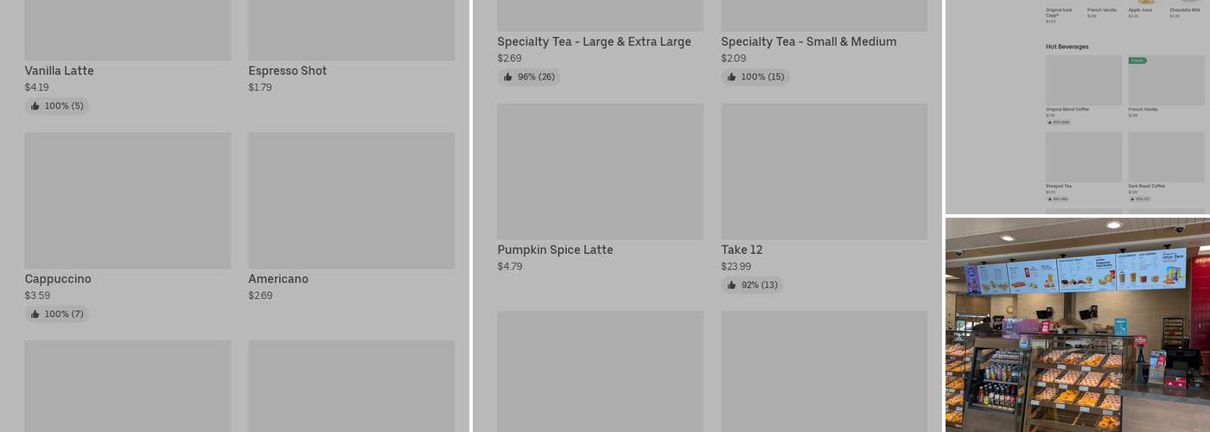1210x432 pixels.
Task: Click thumbs-up icon for Specialty Tea Large
Action: point(508,77)
